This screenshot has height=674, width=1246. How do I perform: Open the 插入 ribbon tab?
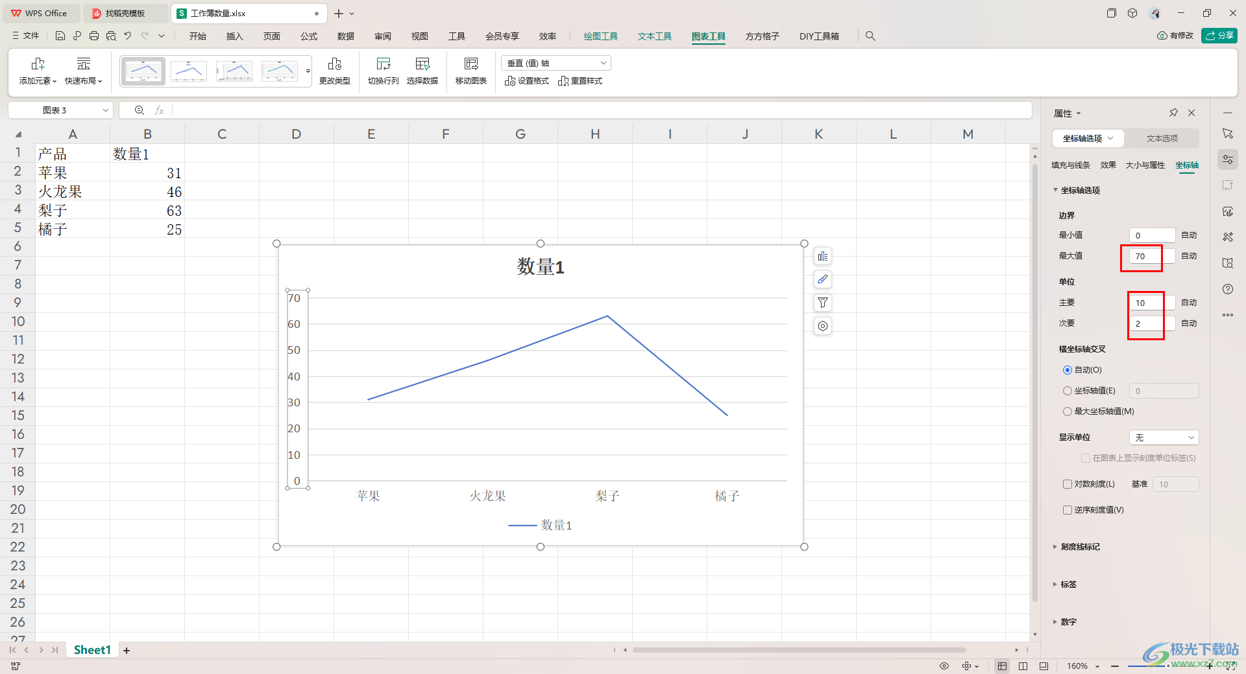click(234, 36)
